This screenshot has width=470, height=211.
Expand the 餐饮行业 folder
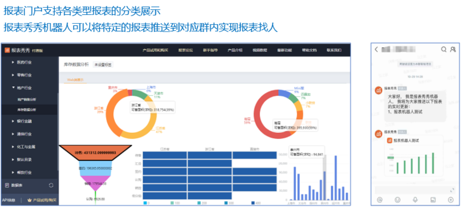click(13, 172)
